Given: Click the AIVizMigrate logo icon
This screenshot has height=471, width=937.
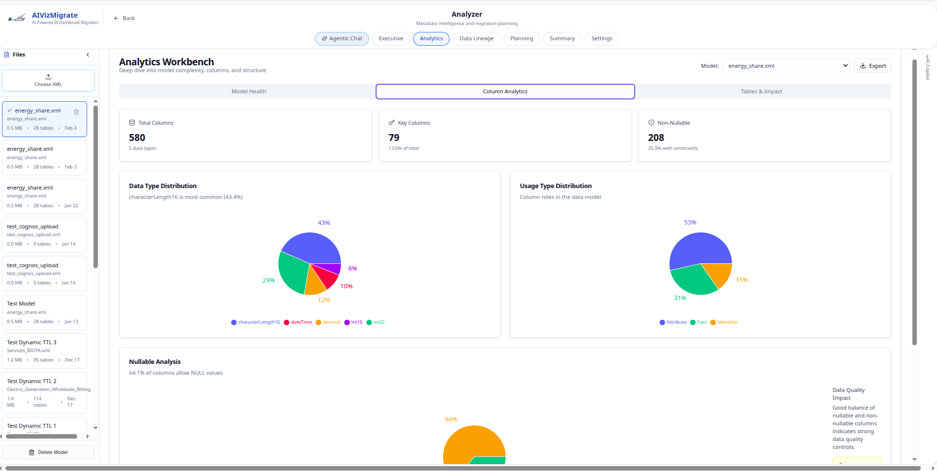Looking at the screenshot, I should point(17,18).
